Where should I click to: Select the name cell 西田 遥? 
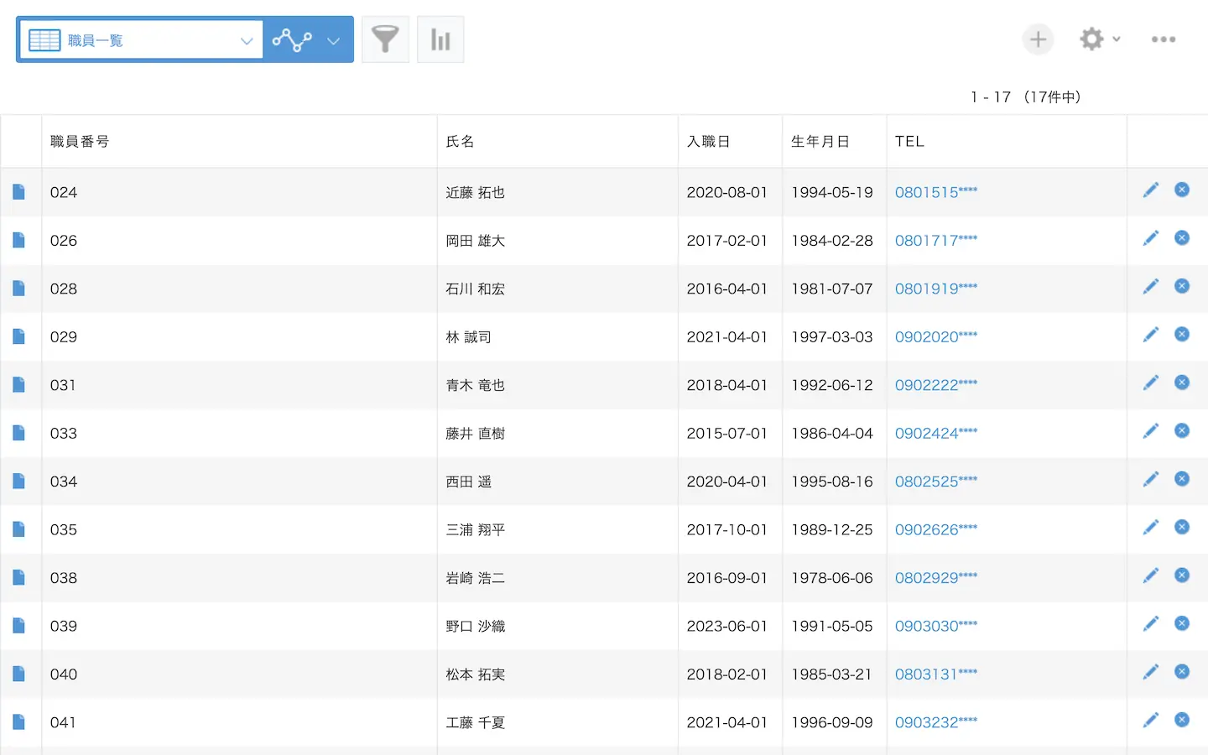click(468, 482)
